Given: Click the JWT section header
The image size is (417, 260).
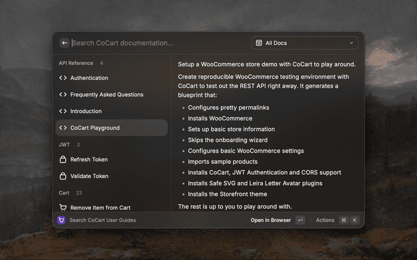Looking at the screenshot, I should tap(64, 144).
